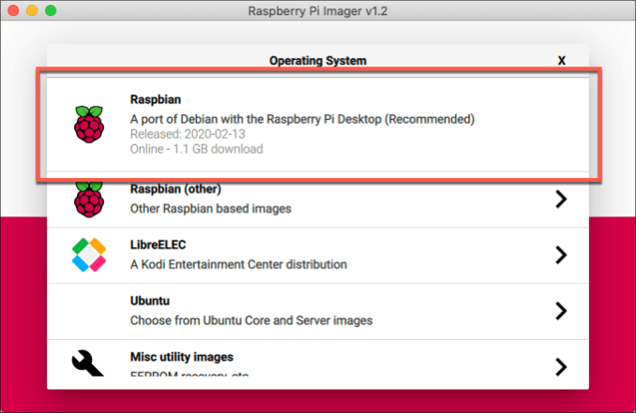
Task: Click 'Other Raspbian based images' description
Action: (x=210, y=209)
